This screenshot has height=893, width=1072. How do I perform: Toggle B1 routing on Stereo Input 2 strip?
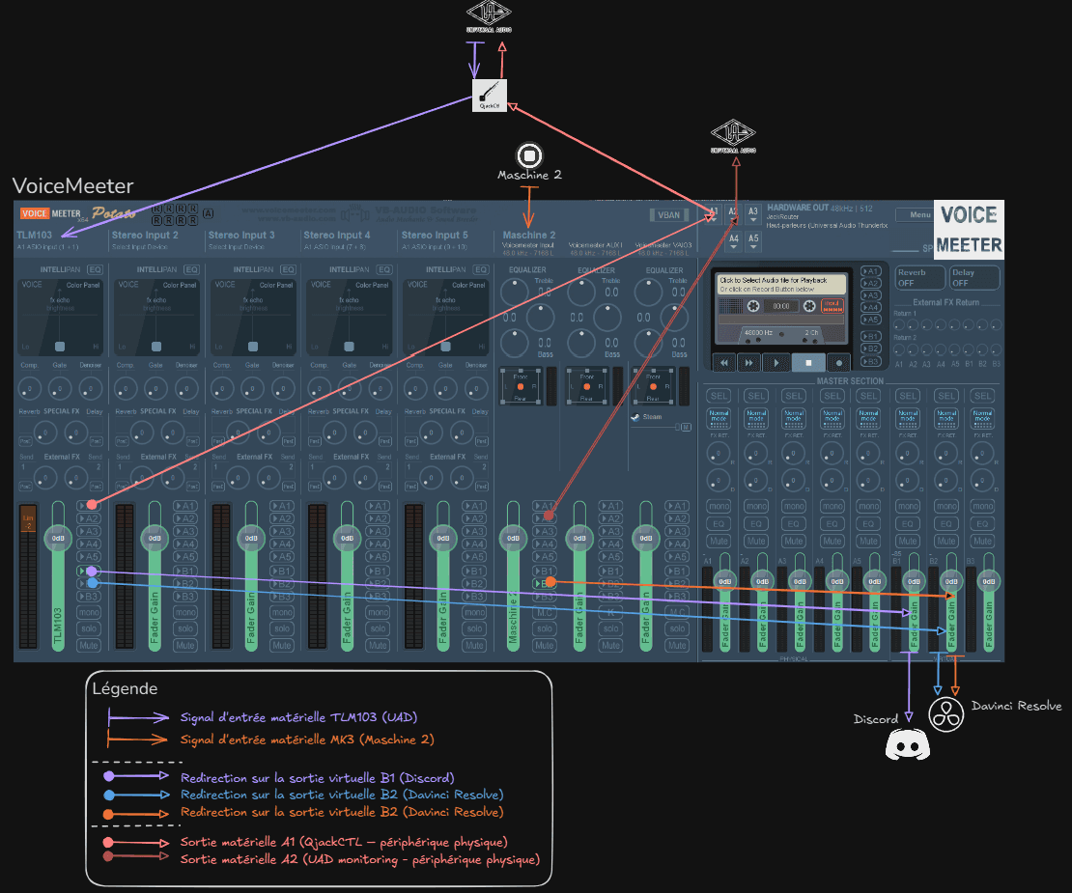click(185, 571)
